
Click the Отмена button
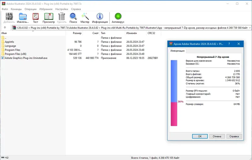(x=217, y=136)
